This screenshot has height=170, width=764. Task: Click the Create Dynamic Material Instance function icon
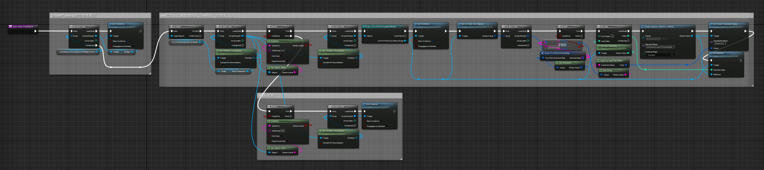[x=643, y=27]
